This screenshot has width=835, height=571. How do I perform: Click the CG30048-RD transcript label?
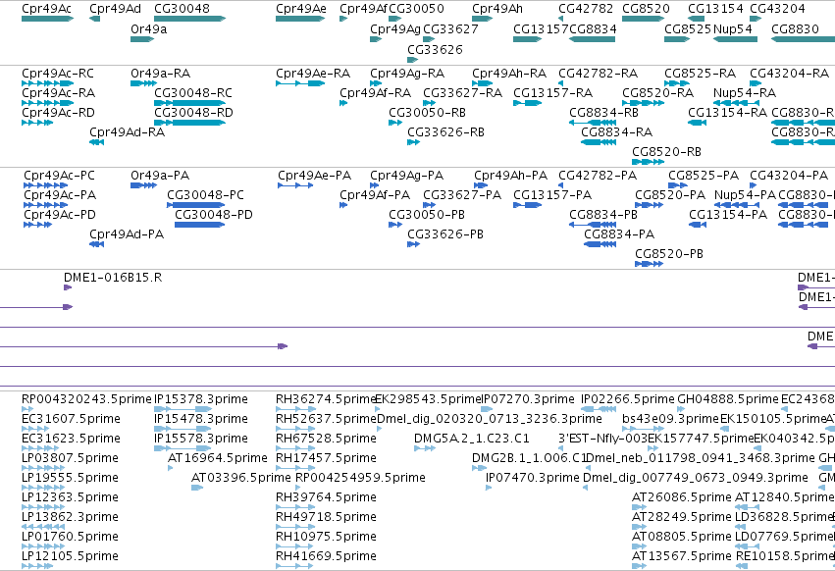(194, 113)
